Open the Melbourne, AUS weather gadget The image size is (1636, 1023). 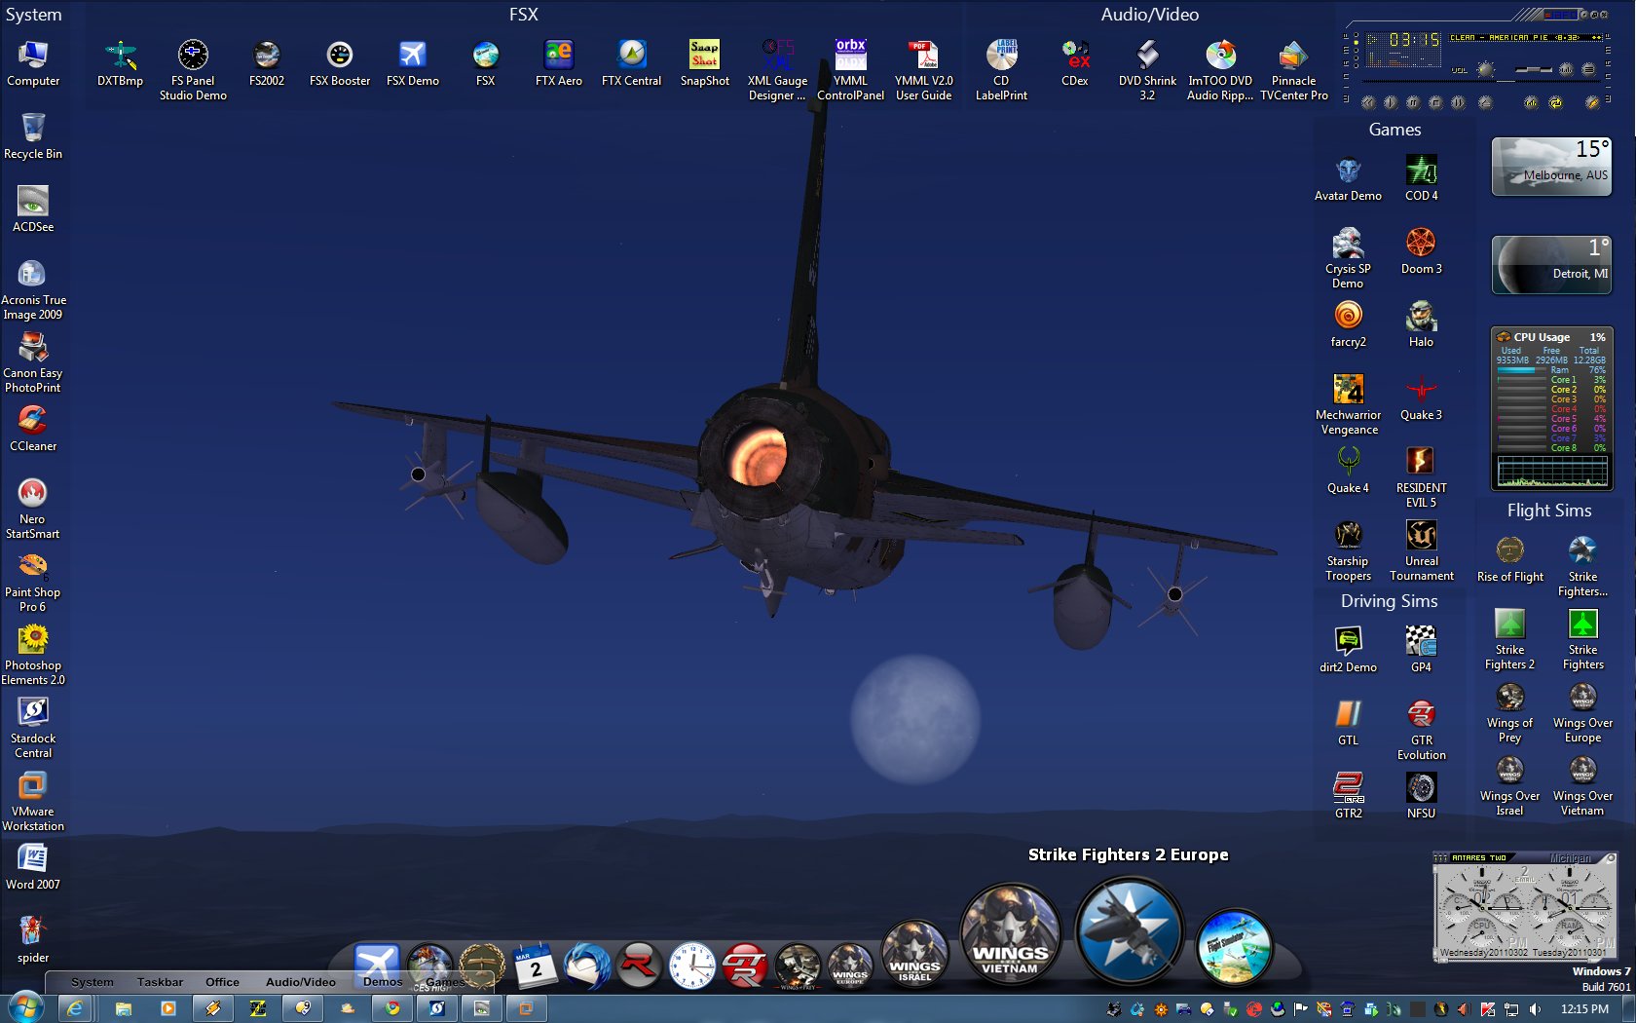[x=1551, y=166]
